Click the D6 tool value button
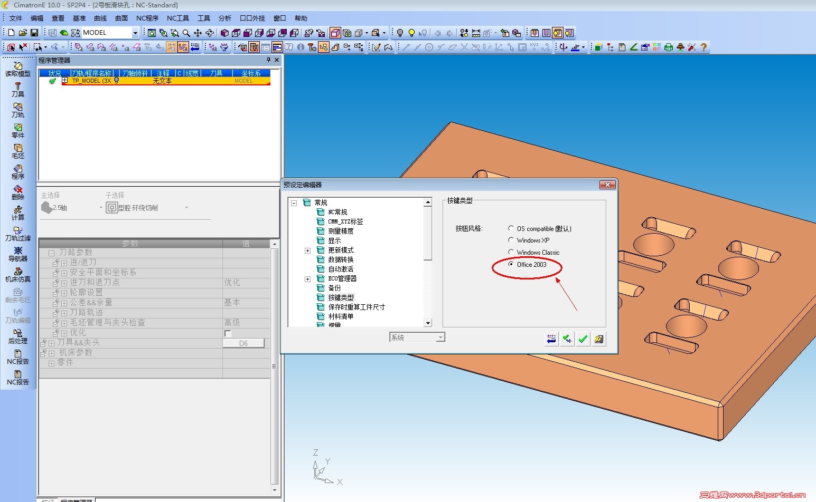816x502 pixels. pyautogui.click(x=243, y=343)
